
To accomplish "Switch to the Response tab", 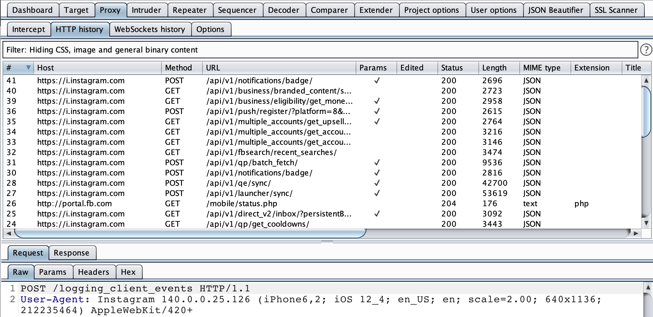I will [72, 253].
